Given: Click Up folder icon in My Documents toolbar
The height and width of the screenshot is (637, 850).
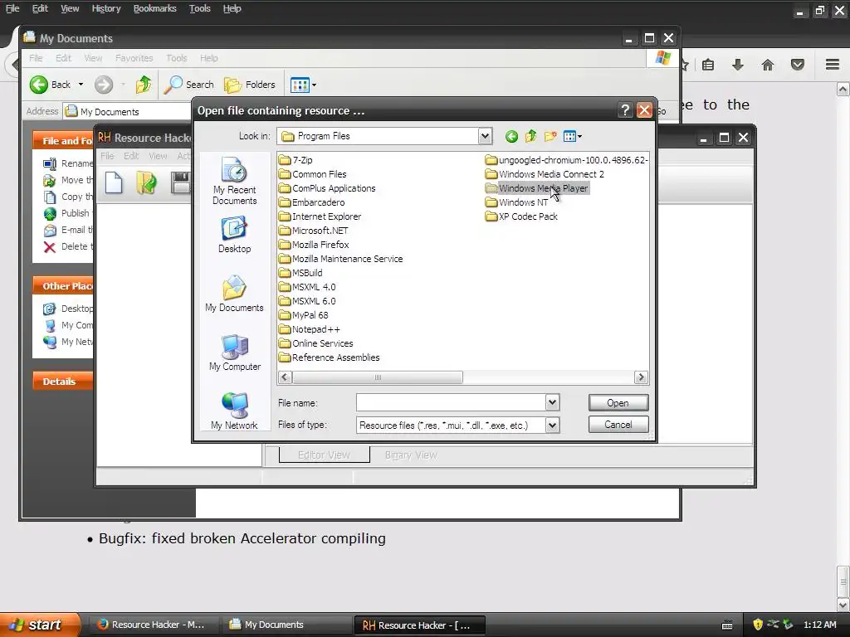Looking at the screenshot, I should 144,85.
